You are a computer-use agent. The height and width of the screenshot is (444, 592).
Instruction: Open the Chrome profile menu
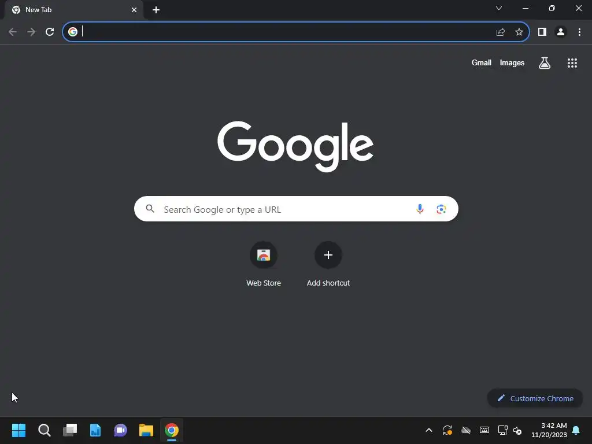point(561,32)
